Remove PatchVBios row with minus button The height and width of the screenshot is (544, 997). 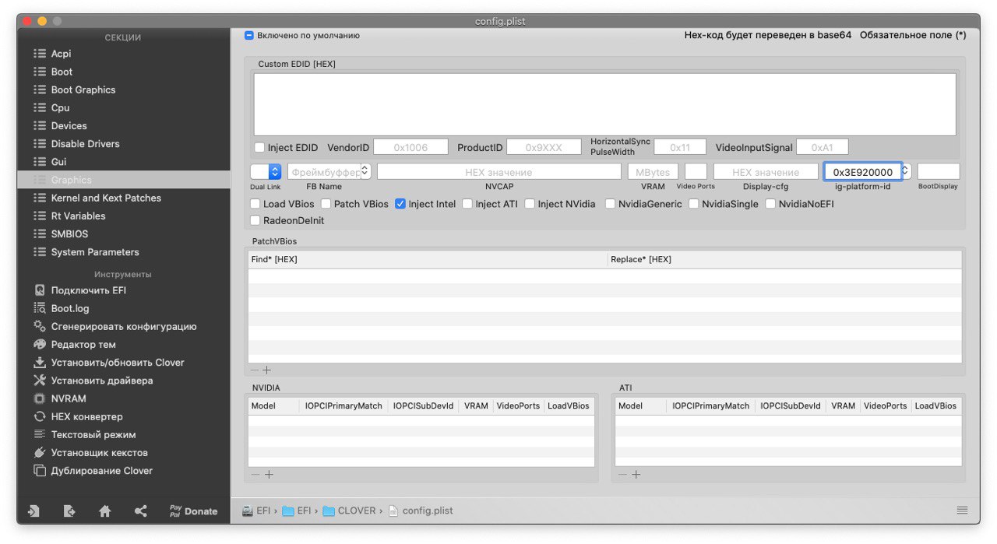coord(255,370)
